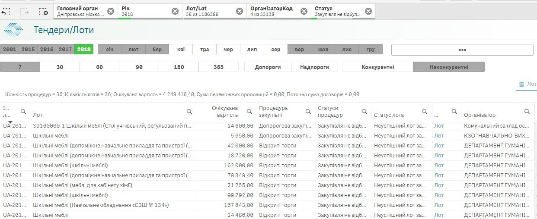Clear the Рік 2018 selection chip

coord(175,11)
